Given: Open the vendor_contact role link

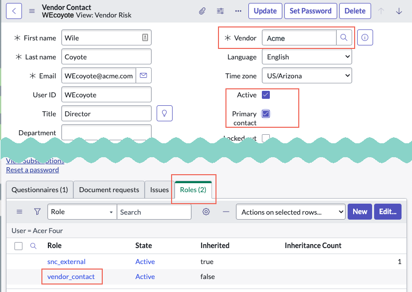Looking at the screenshot, I should click(71, 277).
